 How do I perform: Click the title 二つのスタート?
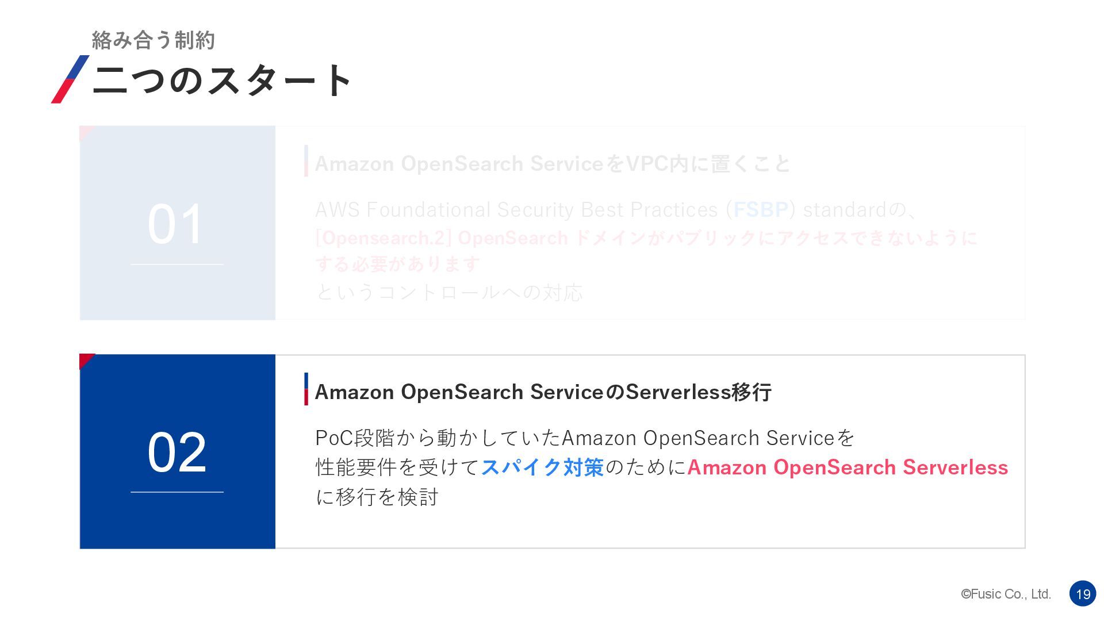222,80
